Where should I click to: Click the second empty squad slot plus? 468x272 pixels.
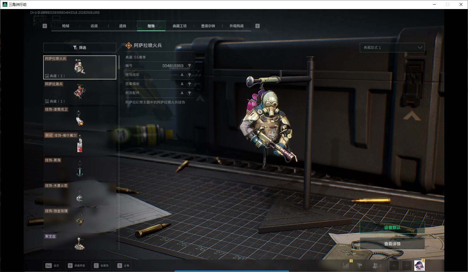point(406,266)
